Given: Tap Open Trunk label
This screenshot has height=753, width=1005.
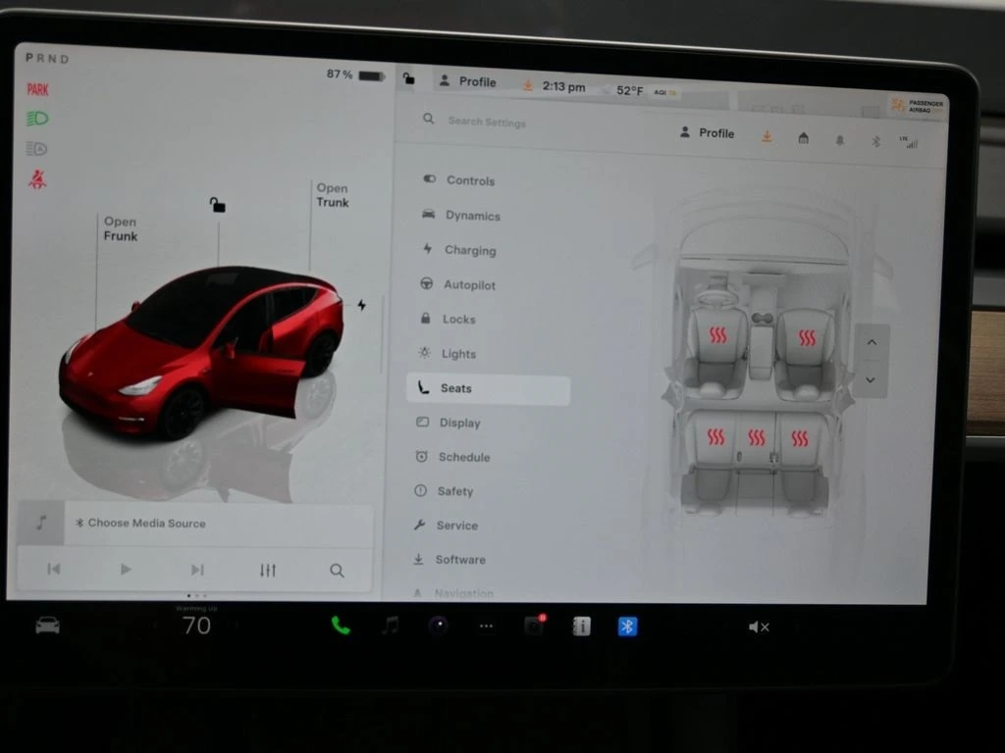Looking at the screenshot, I should click(333, 195).
